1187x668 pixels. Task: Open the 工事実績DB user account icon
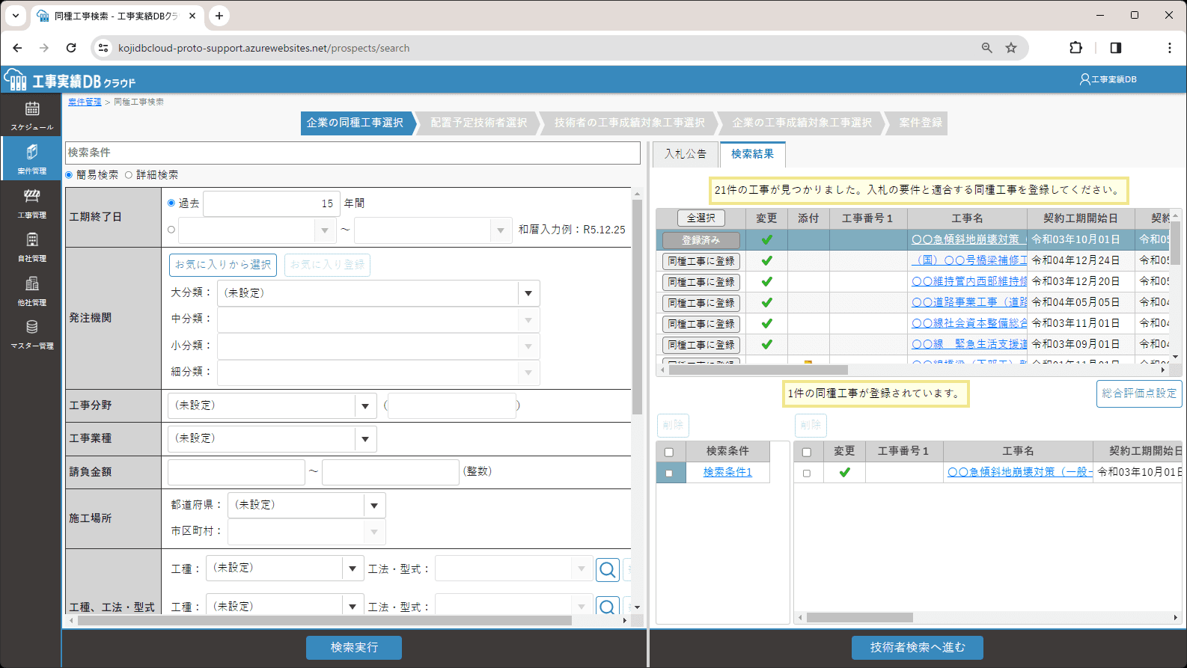click(x=1108, y=79)
